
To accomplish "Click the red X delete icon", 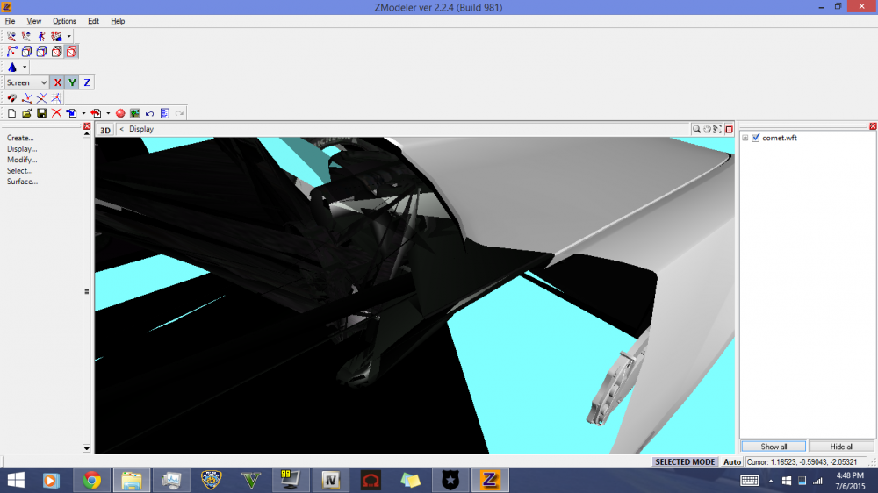I will click(x=56, y=113).
